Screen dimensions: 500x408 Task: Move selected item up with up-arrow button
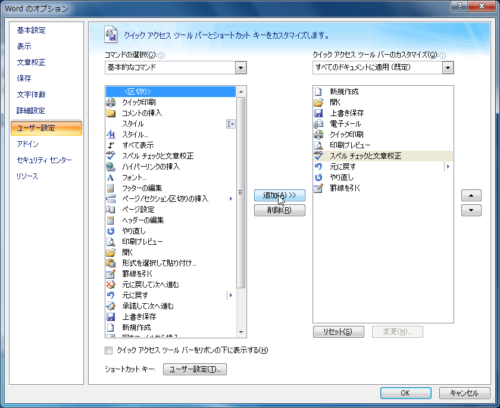[471, 195]
